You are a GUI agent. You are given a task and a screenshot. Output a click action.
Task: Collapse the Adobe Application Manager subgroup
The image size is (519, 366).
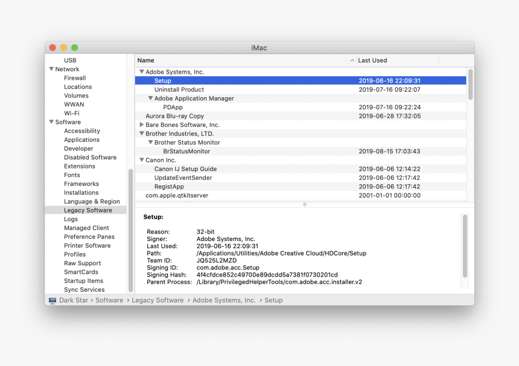[x=151, y=98]
